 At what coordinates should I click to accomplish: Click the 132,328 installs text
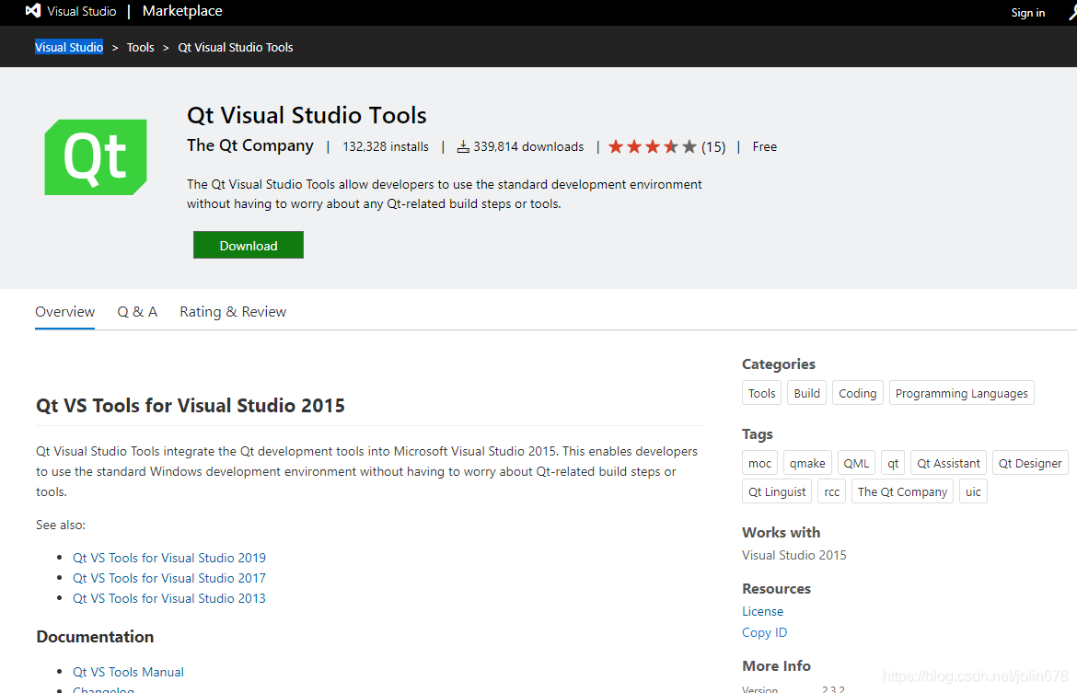[386, 147]
